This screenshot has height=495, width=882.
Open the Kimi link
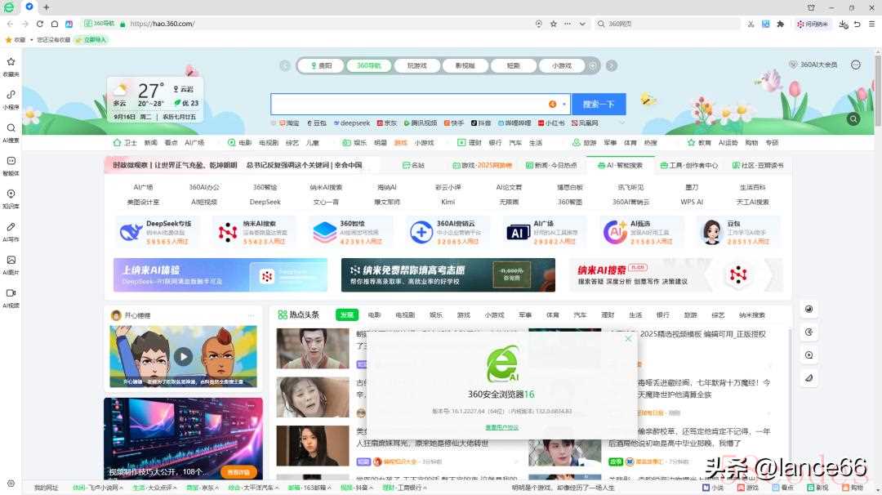click(x=448, y=202)
